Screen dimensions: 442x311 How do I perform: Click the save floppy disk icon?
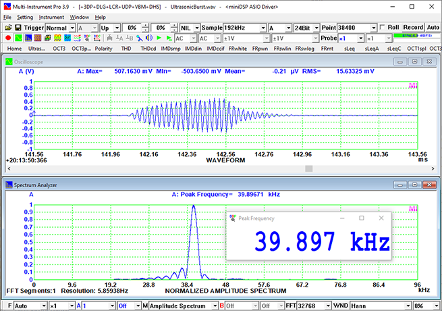[18, 28]
